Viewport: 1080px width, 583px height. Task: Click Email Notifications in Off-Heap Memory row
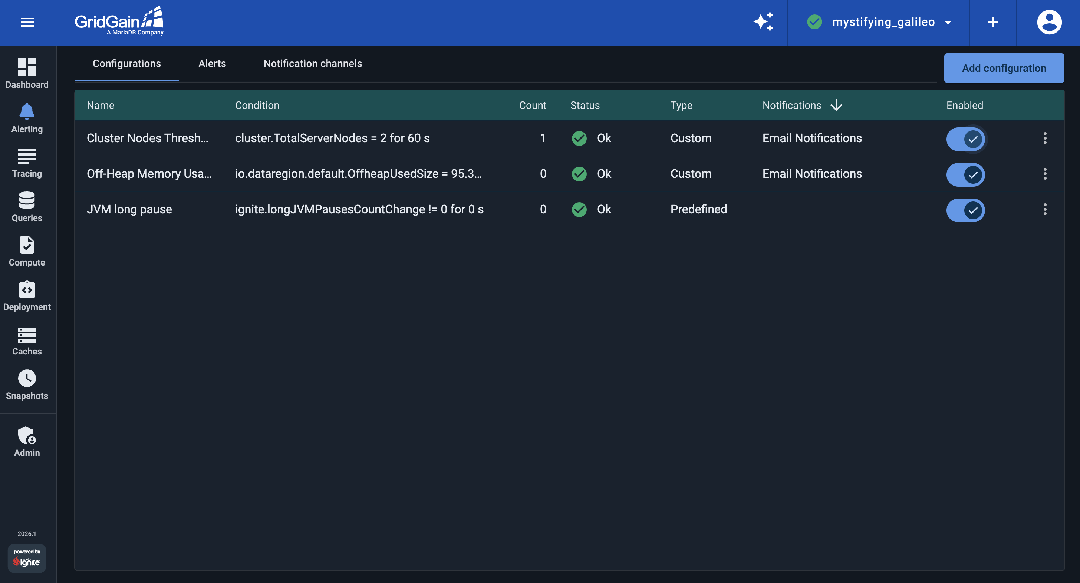(x=812, y=174)
